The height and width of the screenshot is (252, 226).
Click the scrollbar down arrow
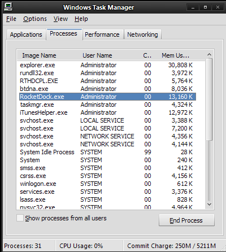209,205
